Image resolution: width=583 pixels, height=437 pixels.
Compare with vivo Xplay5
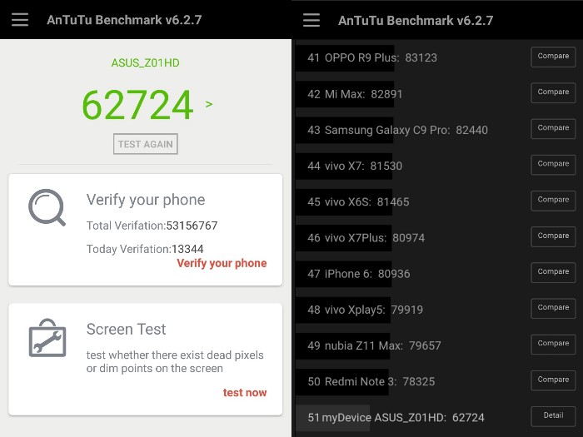[553, 309]
